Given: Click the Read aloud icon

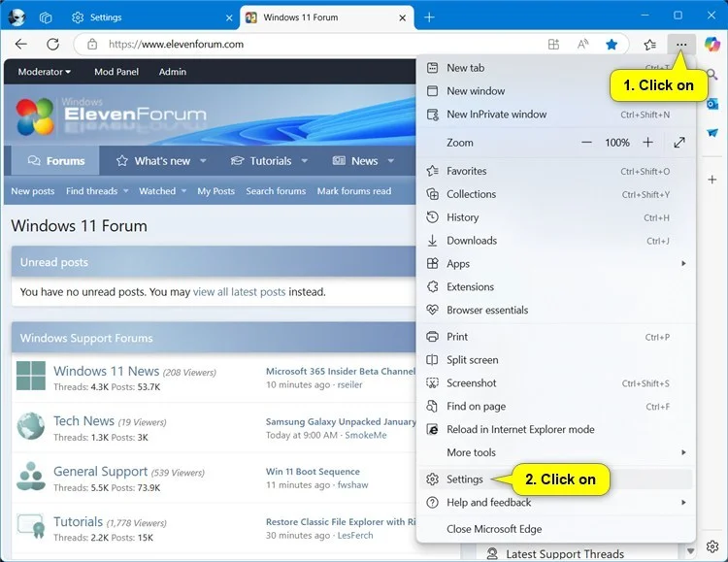Looking at the screenshot, I should 582,45.
